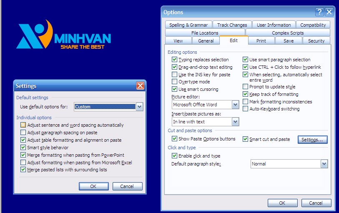
Task: Switch to General tab
Action: point(206,41)
